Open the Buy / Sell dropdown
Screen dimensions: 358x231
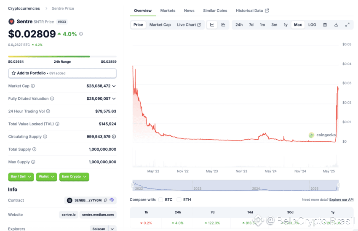pyautogui.click(x=21, y=177)
